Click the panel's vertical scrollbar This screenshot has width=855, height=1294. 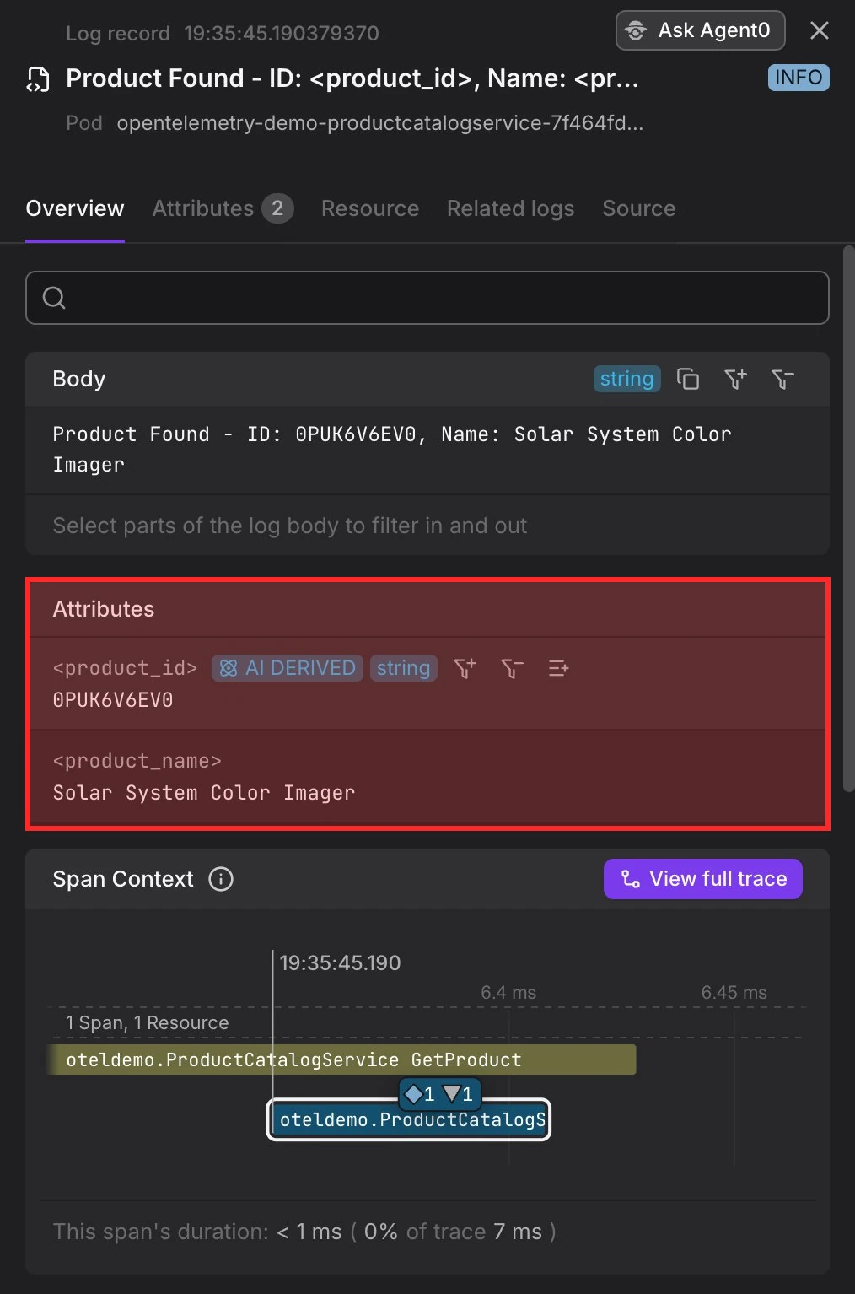click(x=848, y=518)
